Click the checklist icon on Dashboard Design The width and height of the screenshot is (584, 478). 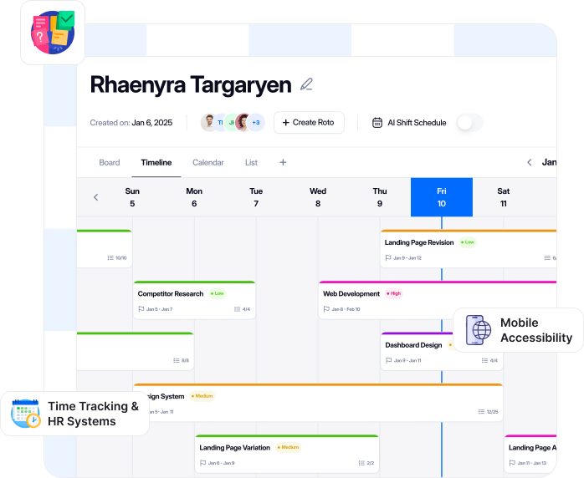[x=484, y=360]
